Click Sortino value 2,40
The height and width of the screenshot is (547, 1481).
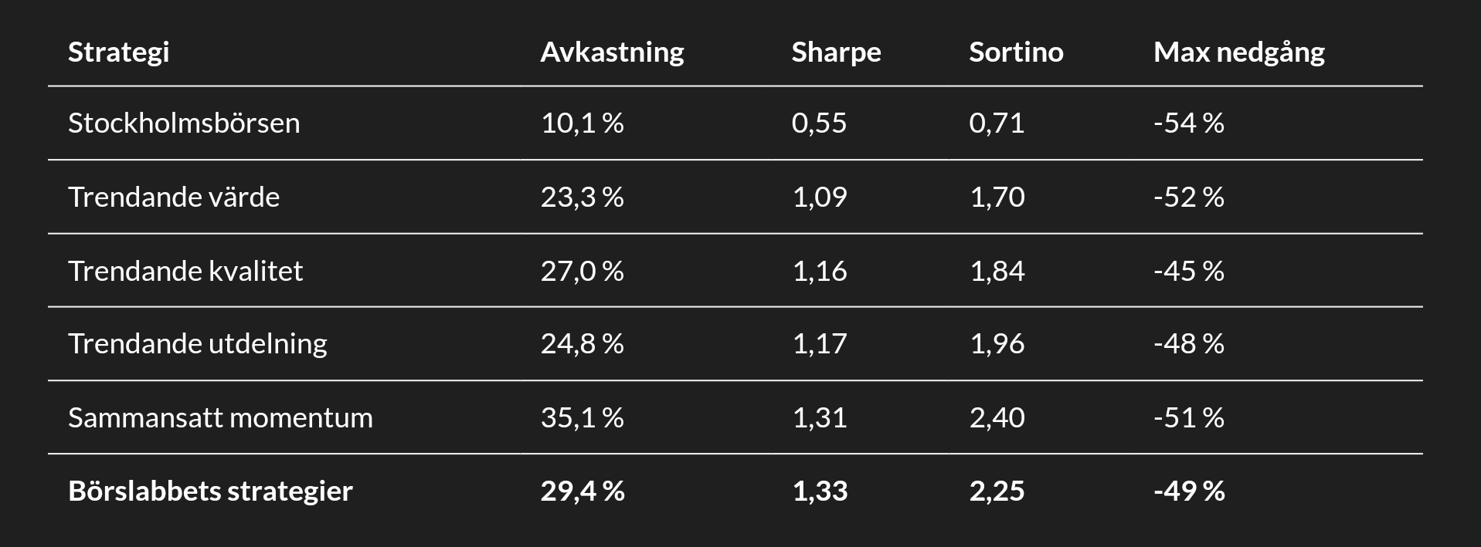[997, 418]
